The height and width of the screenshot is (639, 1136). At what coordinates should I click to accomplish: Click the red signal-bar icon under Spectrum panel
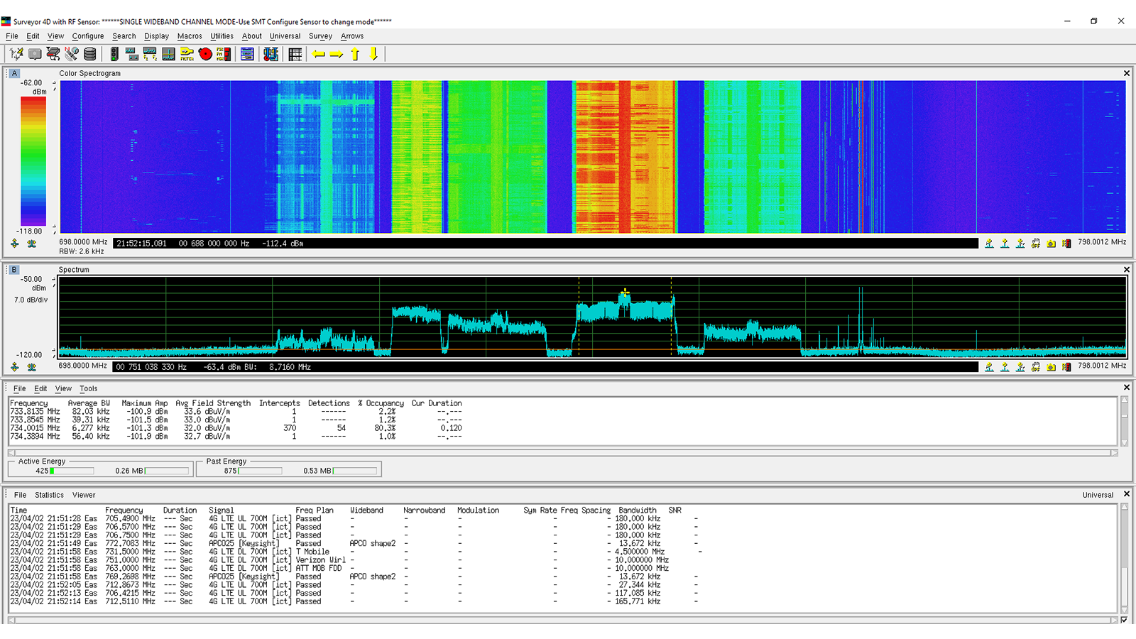click(1066, 367)
